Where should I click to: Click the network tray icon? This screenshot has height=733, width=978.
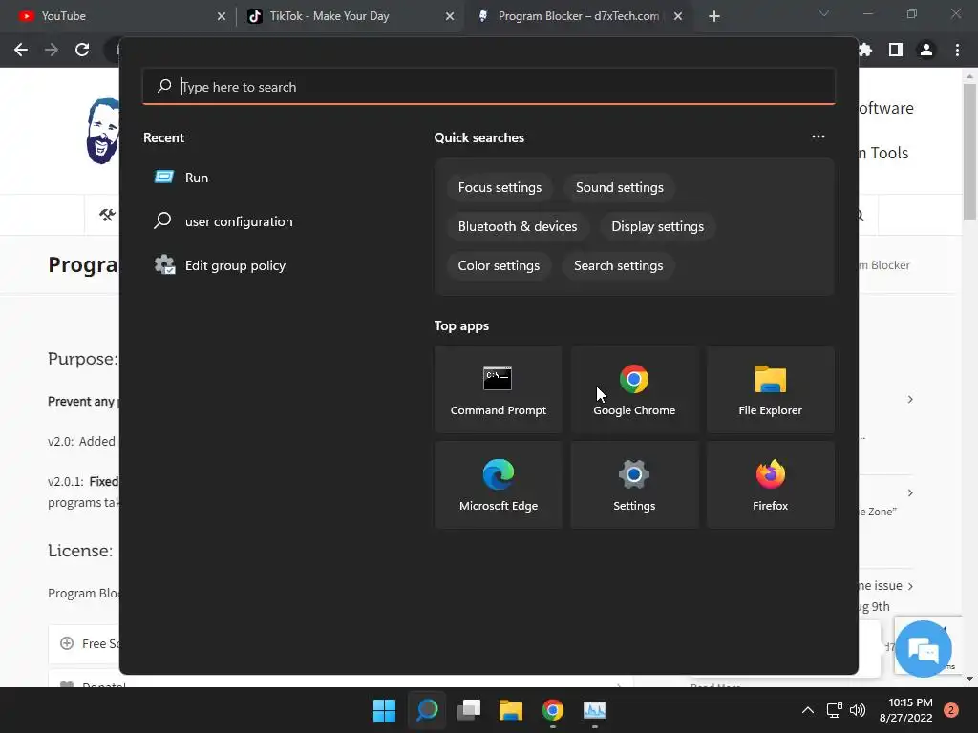(834, 710)
